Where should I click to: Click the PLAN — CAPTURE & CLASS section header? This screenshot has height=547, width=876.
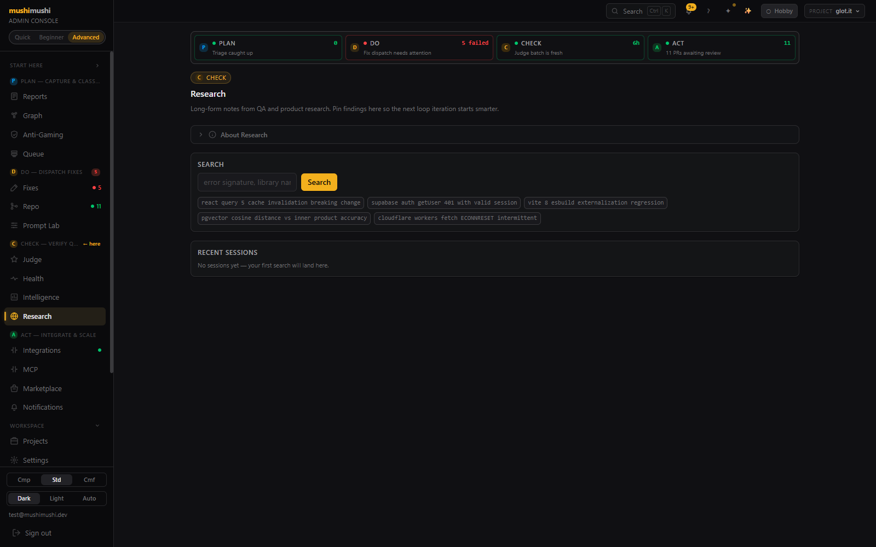click(x=55, y=81)
